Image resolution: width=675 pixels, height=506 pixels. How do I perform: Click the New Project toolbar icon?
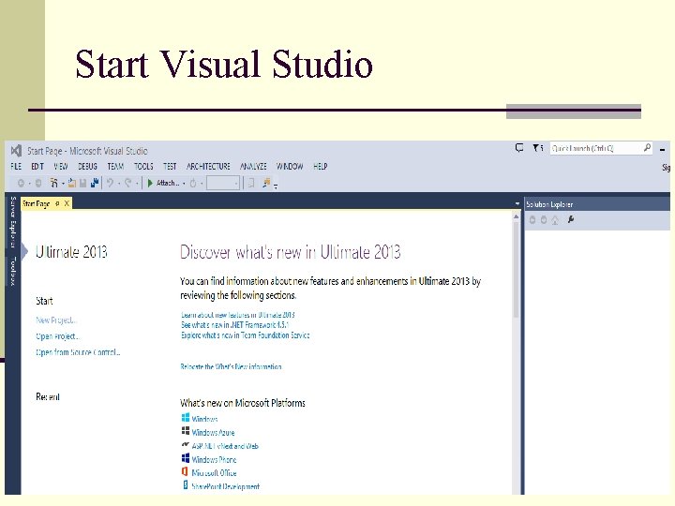pyautogui.click(x=53, y=183)
